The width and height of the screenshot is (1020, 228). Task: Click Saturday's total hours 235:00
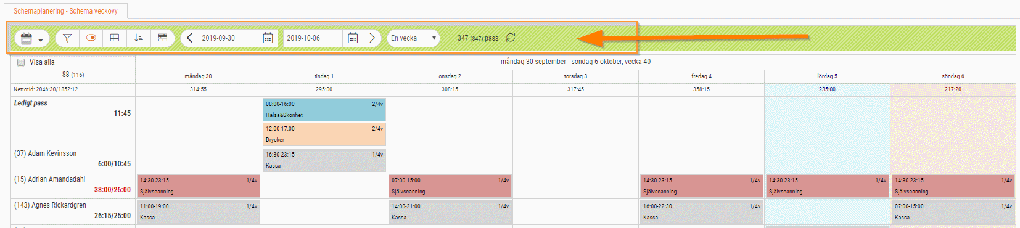827,89
